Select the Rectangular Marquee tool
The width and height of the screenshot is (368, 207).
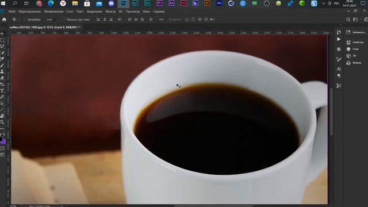click(2, 40)
